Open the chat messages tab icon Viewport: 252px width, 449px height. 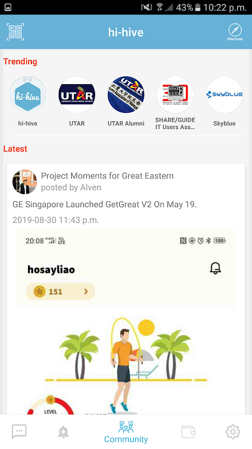[19, 432]
